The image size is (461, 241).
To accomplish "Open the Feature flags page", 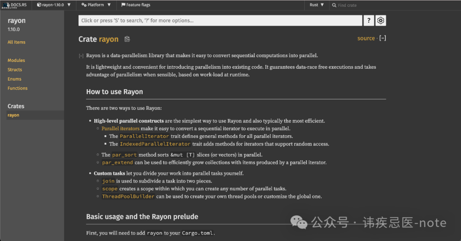I will tap(136, 5).
